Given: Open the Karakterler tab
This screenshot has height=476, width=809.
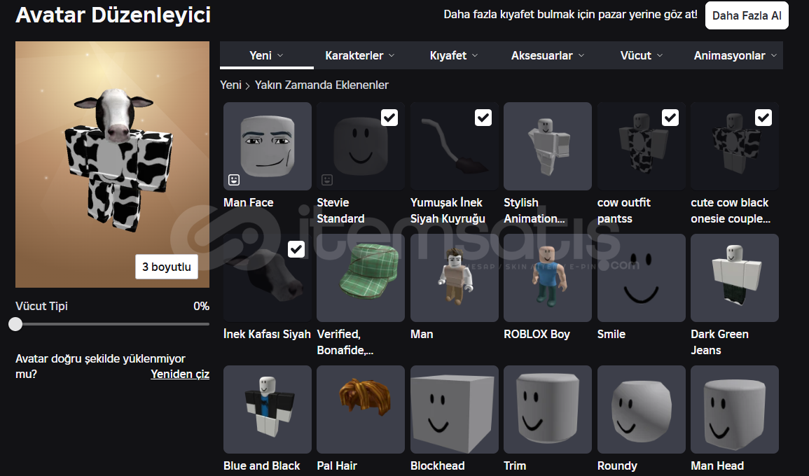Looking at the screenshot, I should click(x=360, y=55).
